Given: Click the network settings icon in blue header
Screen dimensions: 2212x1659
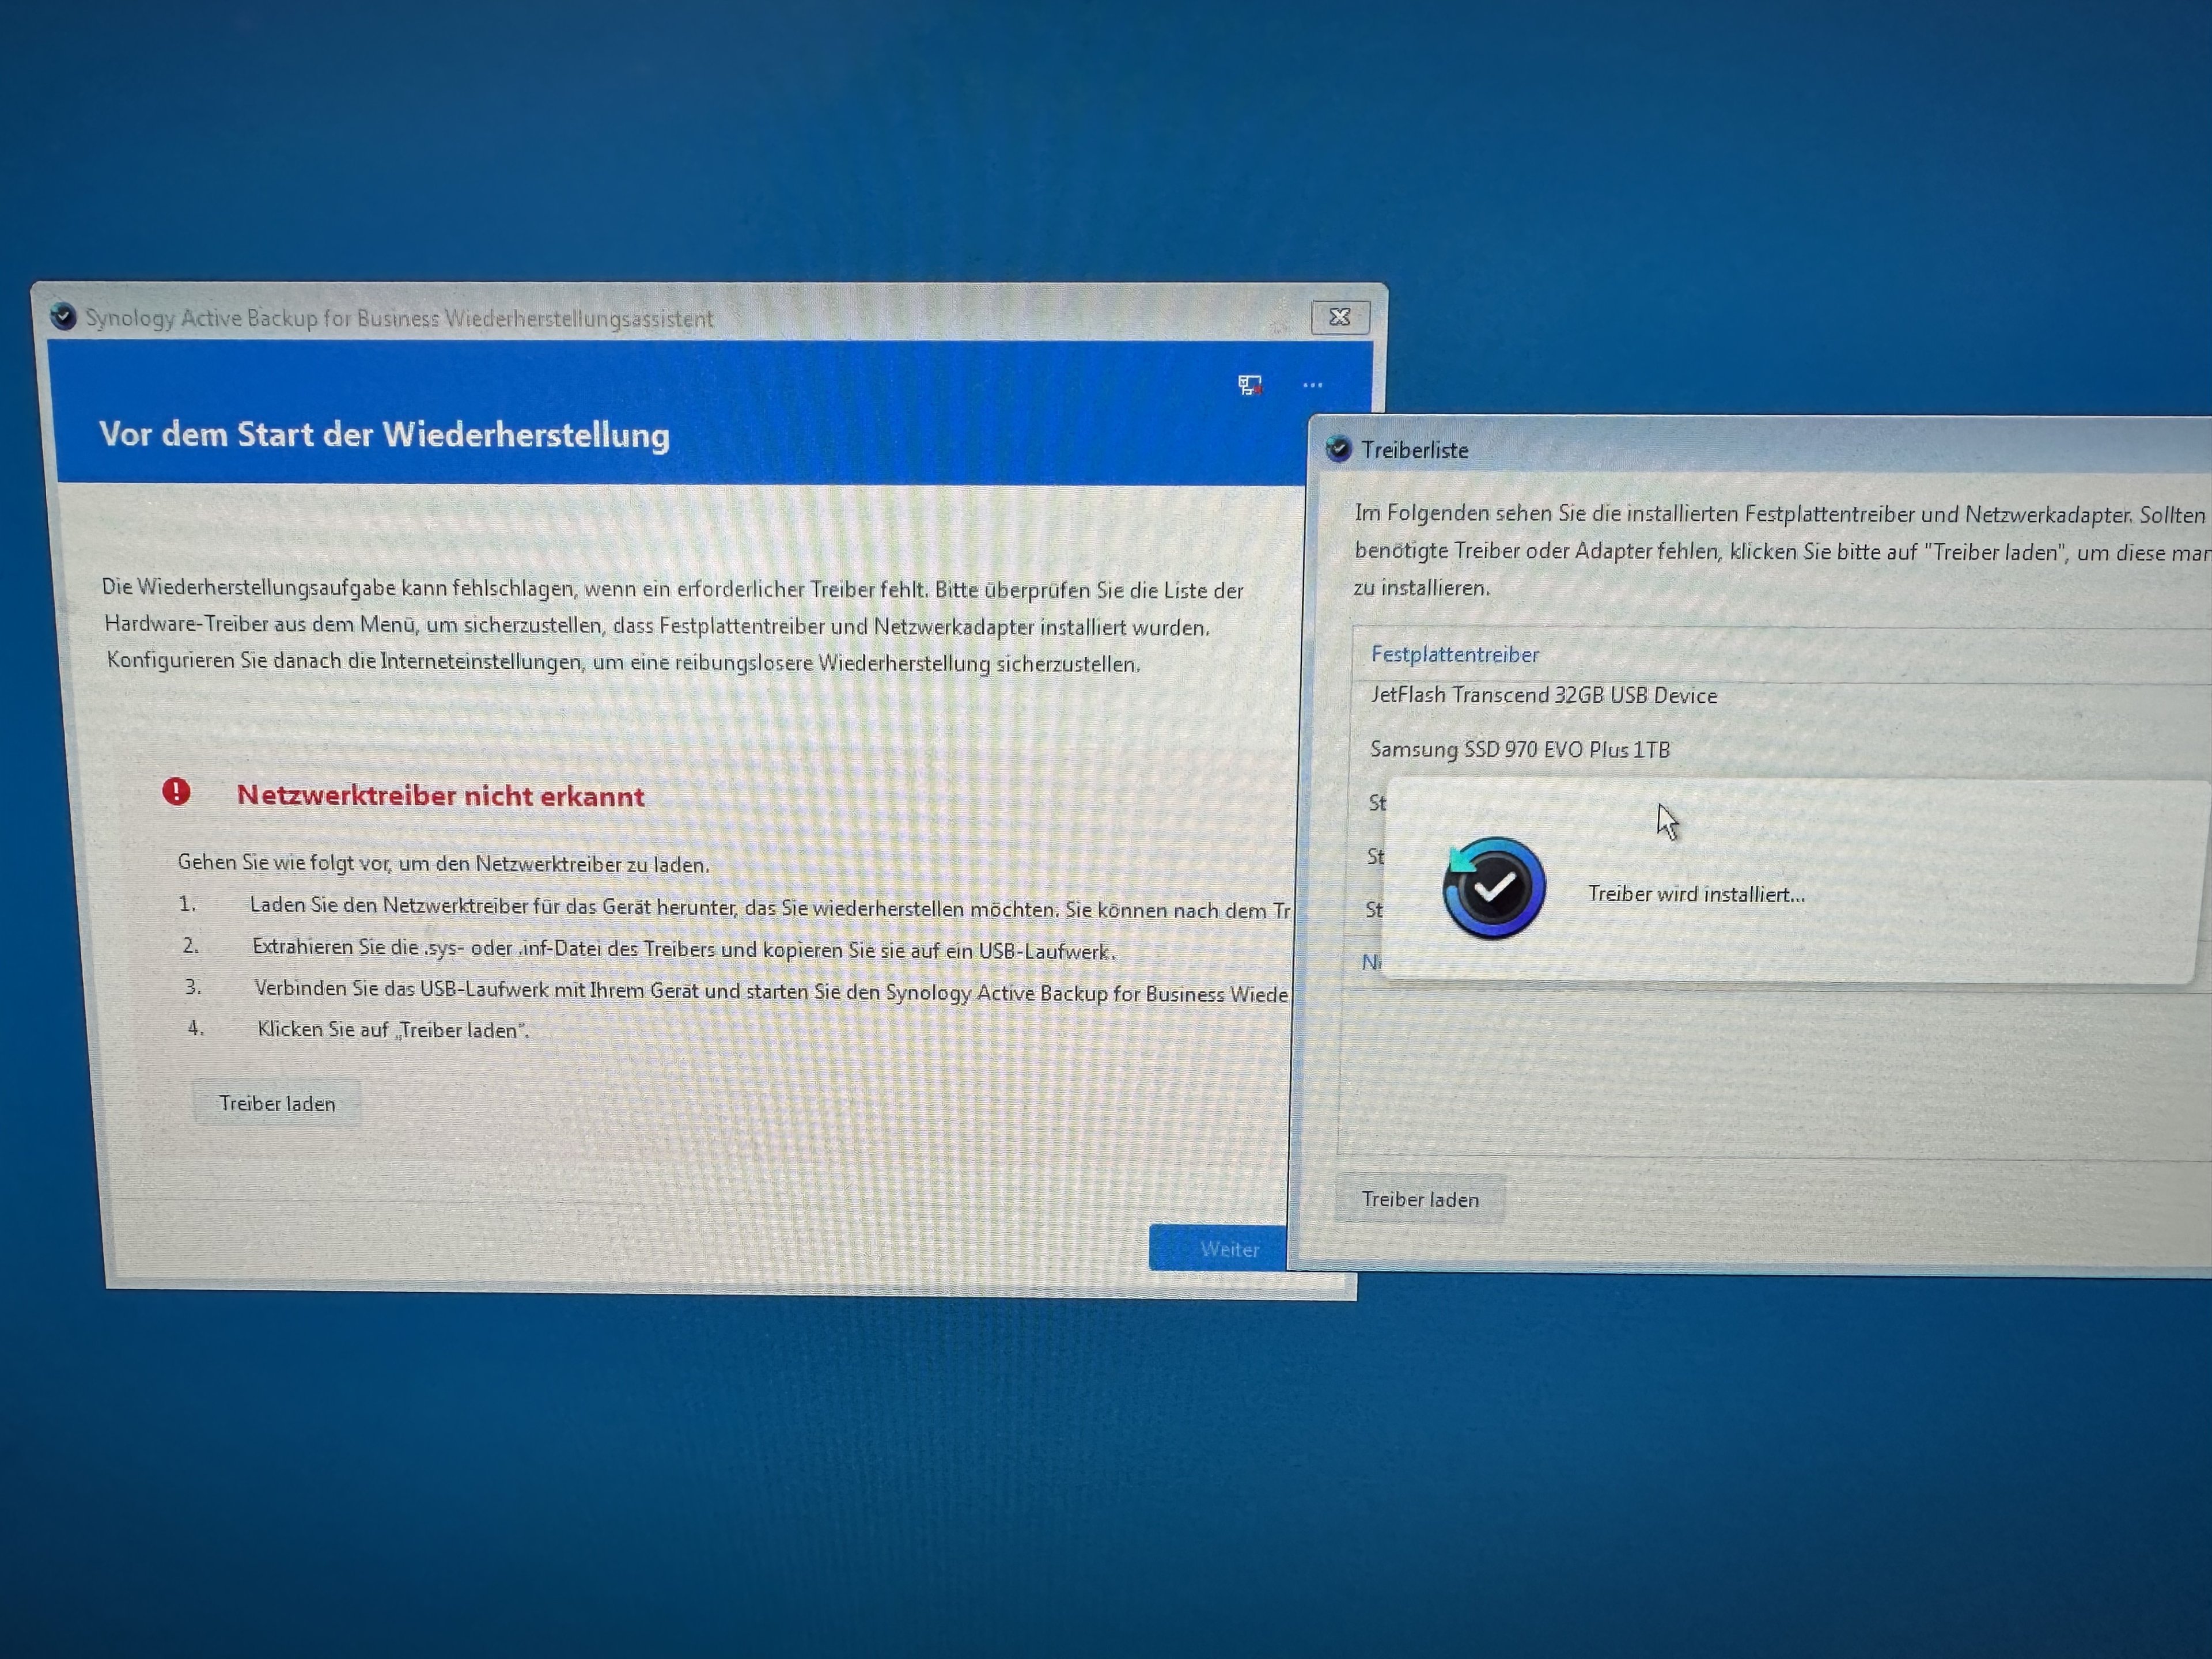Looking at the screenshot, I should (x=1249, y=385).
